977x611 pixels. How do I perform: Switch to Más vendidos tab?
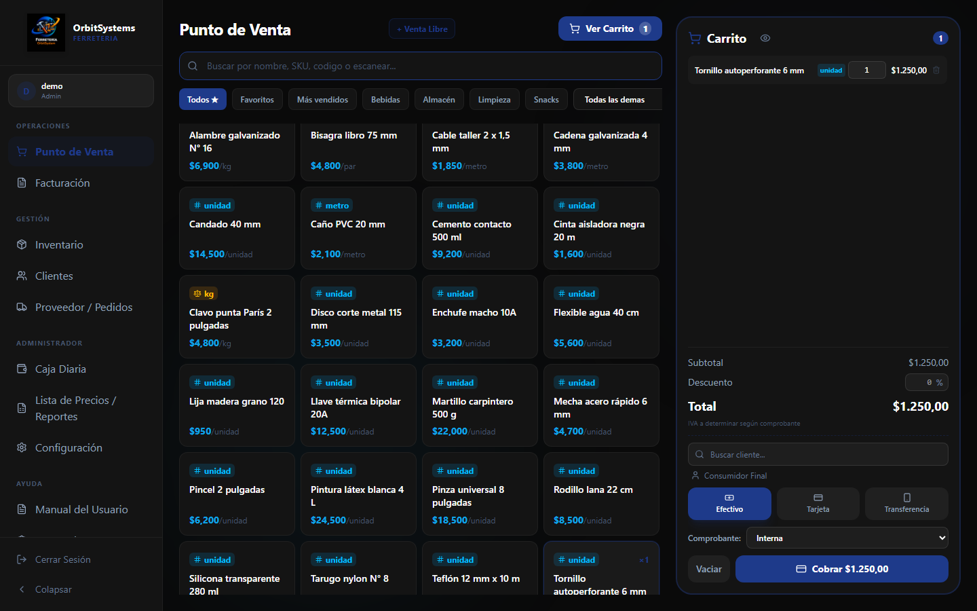[x=322, y=99]
